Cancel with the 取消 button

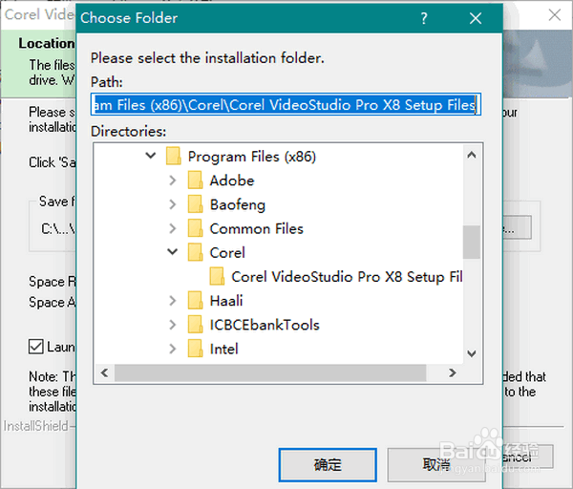pyautogui.click(x=436, y=464)
